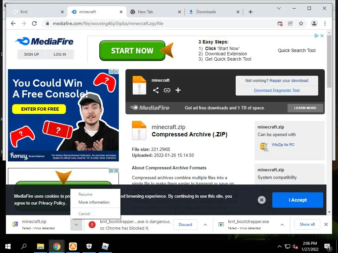Open Windows taskbar search
Image resolution: width=338 pixels, height=253 pixels.
pos(24,246)
